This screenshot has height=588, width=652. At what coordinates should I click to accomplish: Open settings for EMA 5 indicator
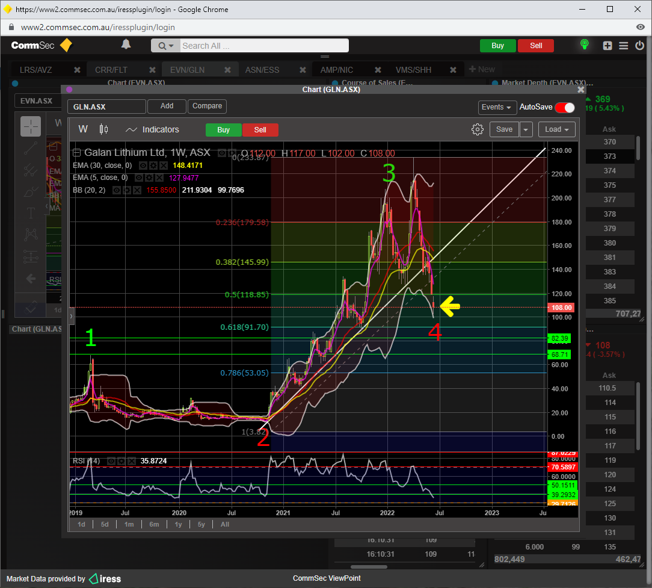(x=149, y=178)
